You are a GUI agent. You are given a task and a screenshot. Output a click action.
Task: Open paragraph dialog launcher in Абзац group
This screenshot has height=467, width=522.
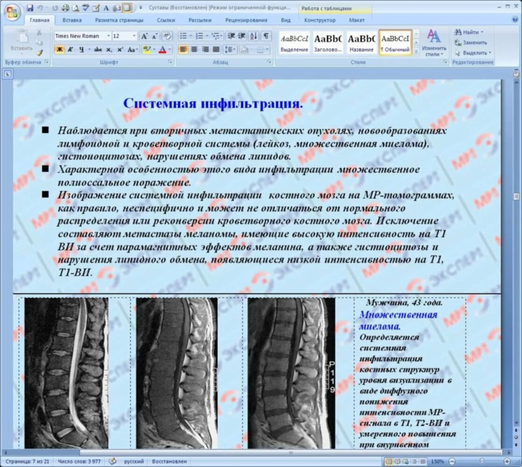coord(269,62)
